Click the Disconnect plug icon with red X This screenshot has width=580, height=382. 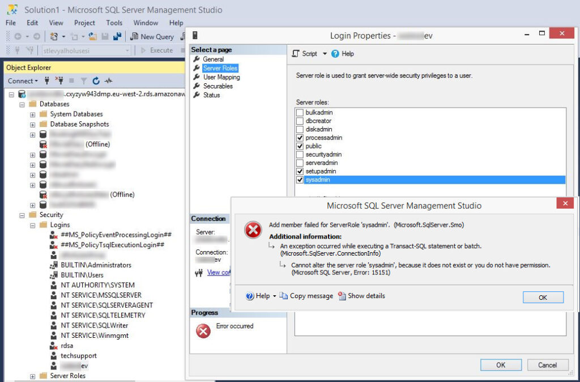59,80
